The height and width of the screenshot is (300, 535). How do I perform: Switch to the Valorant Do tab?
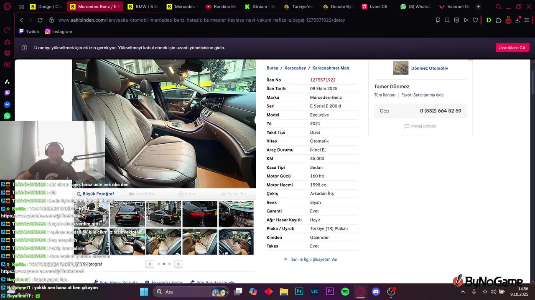tap(454, 7)
